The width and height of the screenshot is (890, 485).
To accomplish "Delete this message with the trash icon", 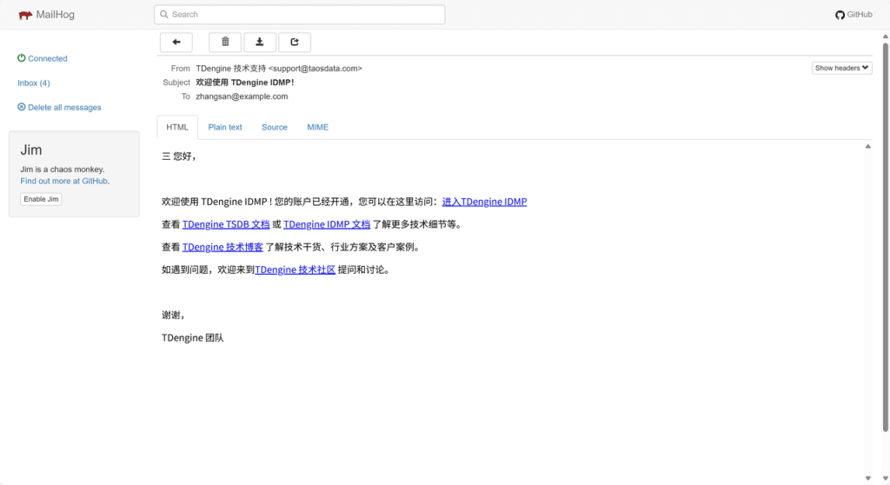I will pyautogui.click(x=225, y=42).
